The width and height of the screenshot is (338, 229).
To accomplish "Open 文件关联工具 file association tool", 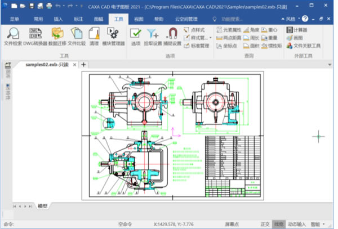I will 304,46.
